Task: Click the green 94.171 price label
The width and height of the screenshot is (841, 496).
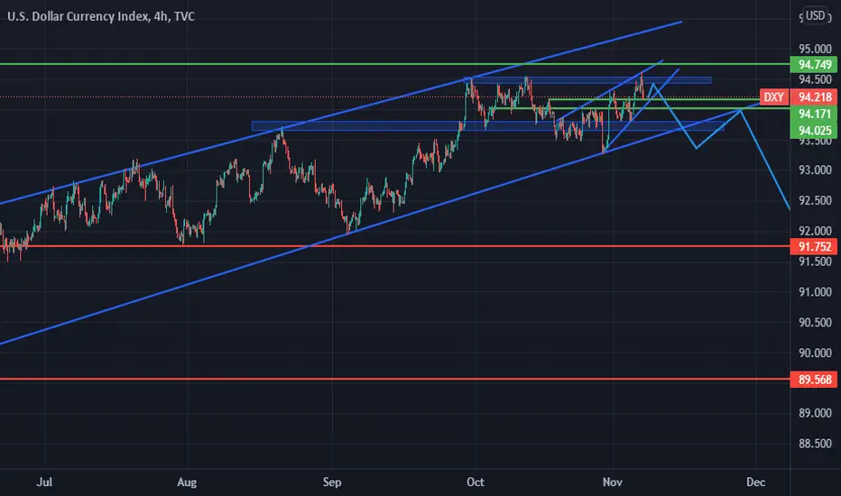Action: (814, 114)
